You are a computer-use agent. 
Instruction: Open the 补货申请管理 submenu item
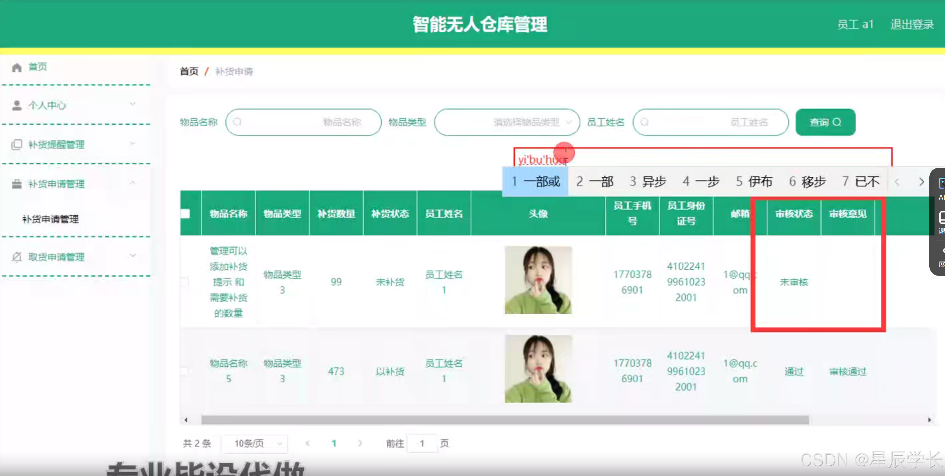click(x=50, y=219)
